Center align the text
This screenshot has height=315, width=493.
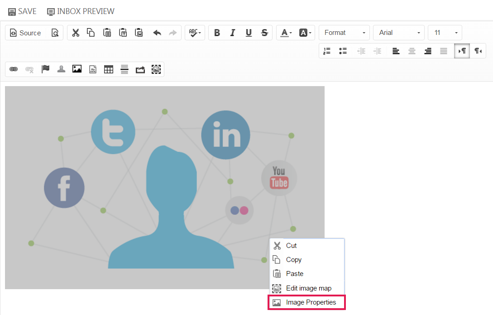(x=412, y=51)
